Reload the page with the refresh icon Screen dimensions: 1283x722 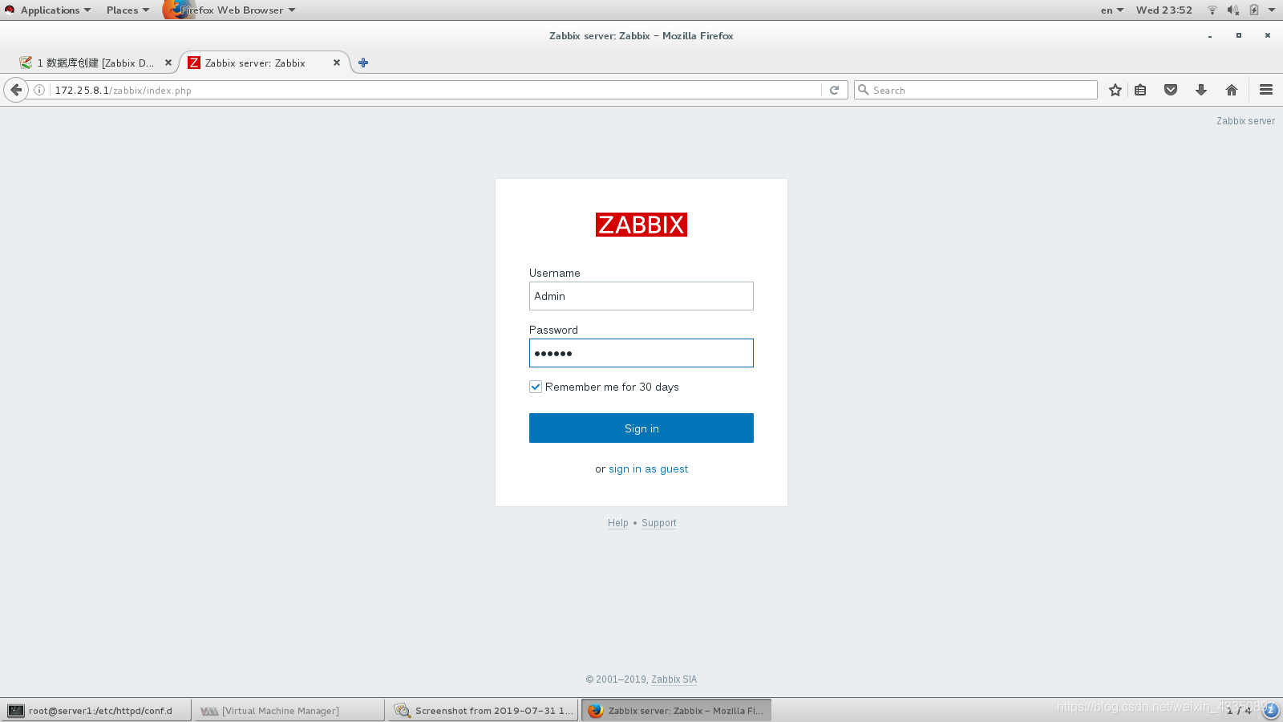click(x=834, y=90)
